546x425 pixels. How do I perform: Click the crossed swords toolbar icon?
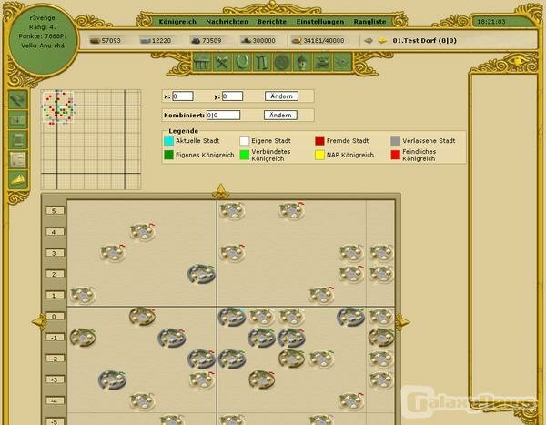(222, 62)
